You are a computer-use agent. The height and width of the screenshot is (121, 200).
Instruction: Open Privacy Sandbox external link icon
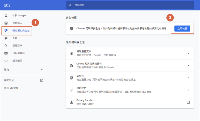(x=188, y=102)
